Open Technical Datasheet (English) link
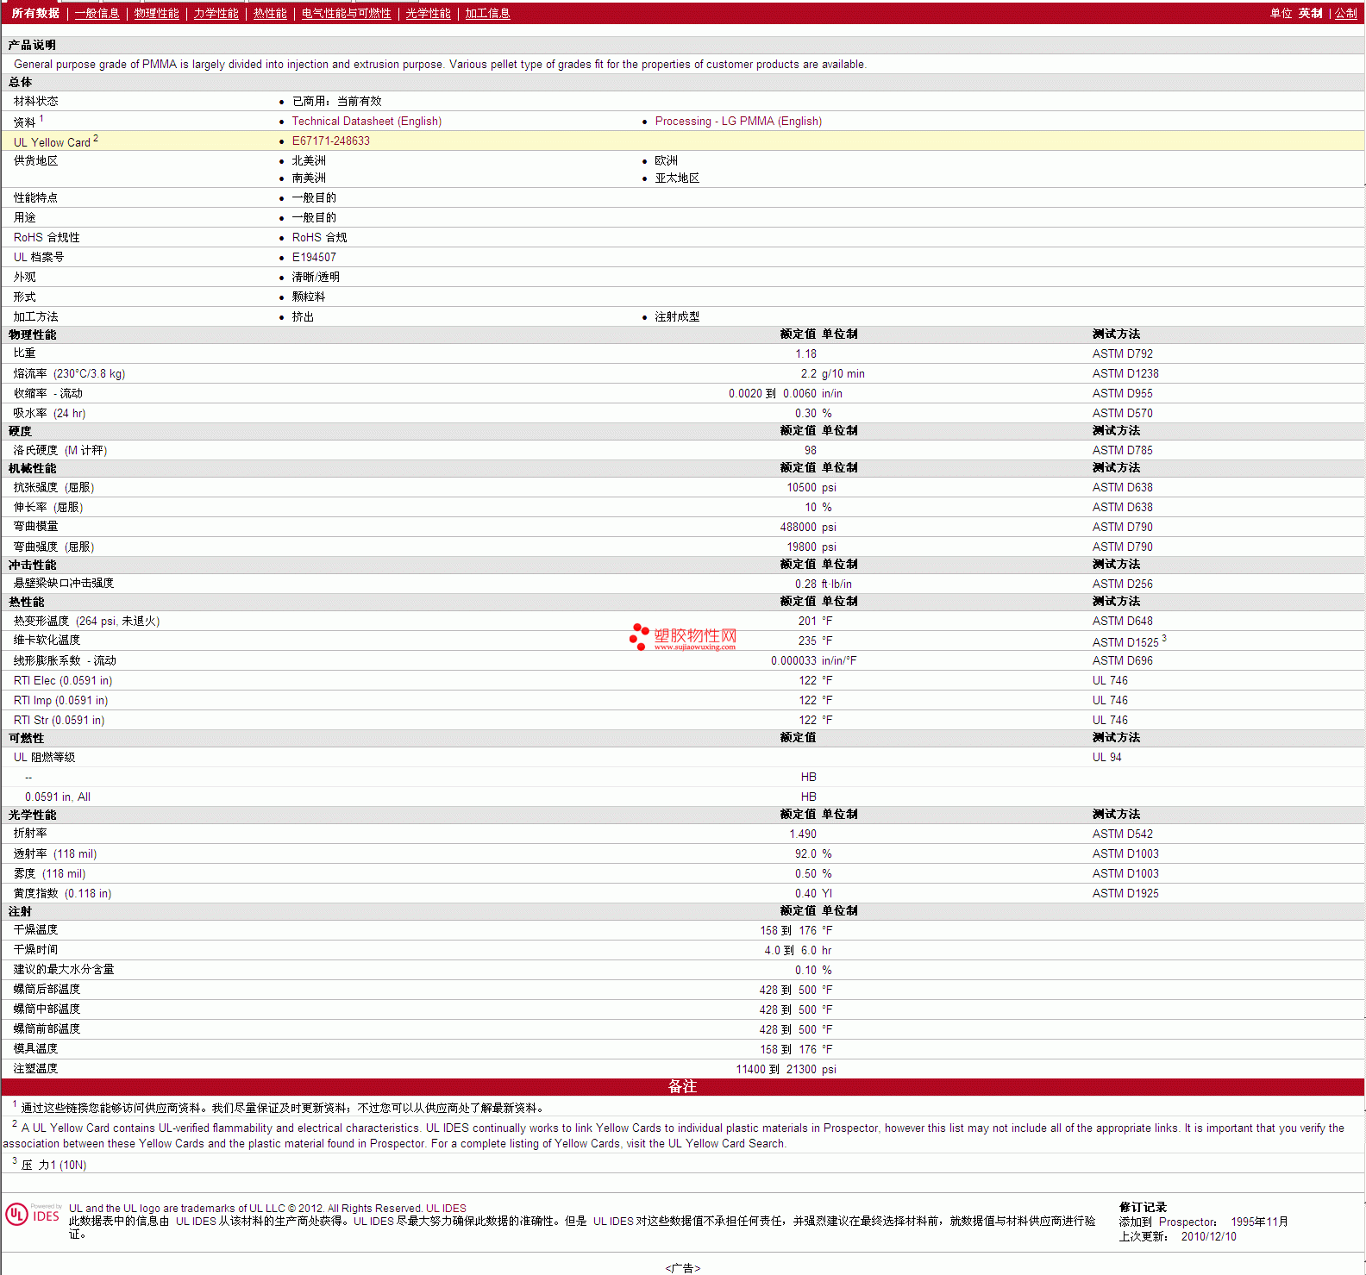 (367, 122)
